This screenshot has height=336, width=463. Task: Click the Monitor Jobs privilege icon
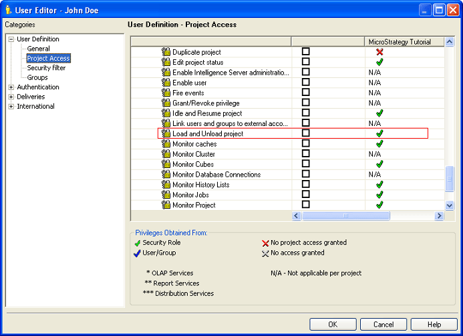pyautogui.click(x=166, y=195)
